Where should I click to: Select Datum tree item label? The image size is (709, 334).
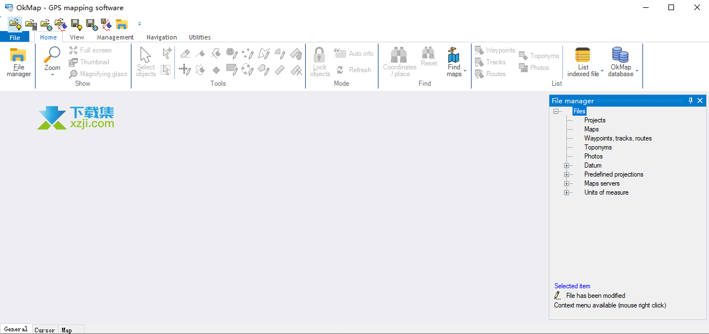click(593, 165)
